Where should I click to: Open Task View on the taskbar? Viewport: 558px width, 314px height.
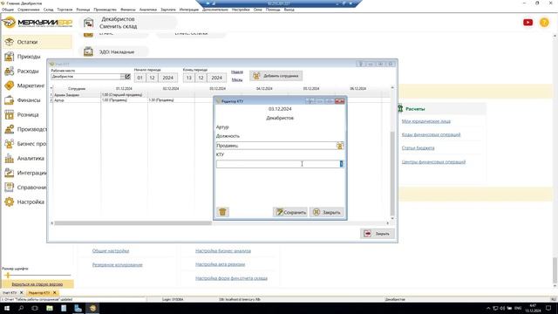point(35,308)
